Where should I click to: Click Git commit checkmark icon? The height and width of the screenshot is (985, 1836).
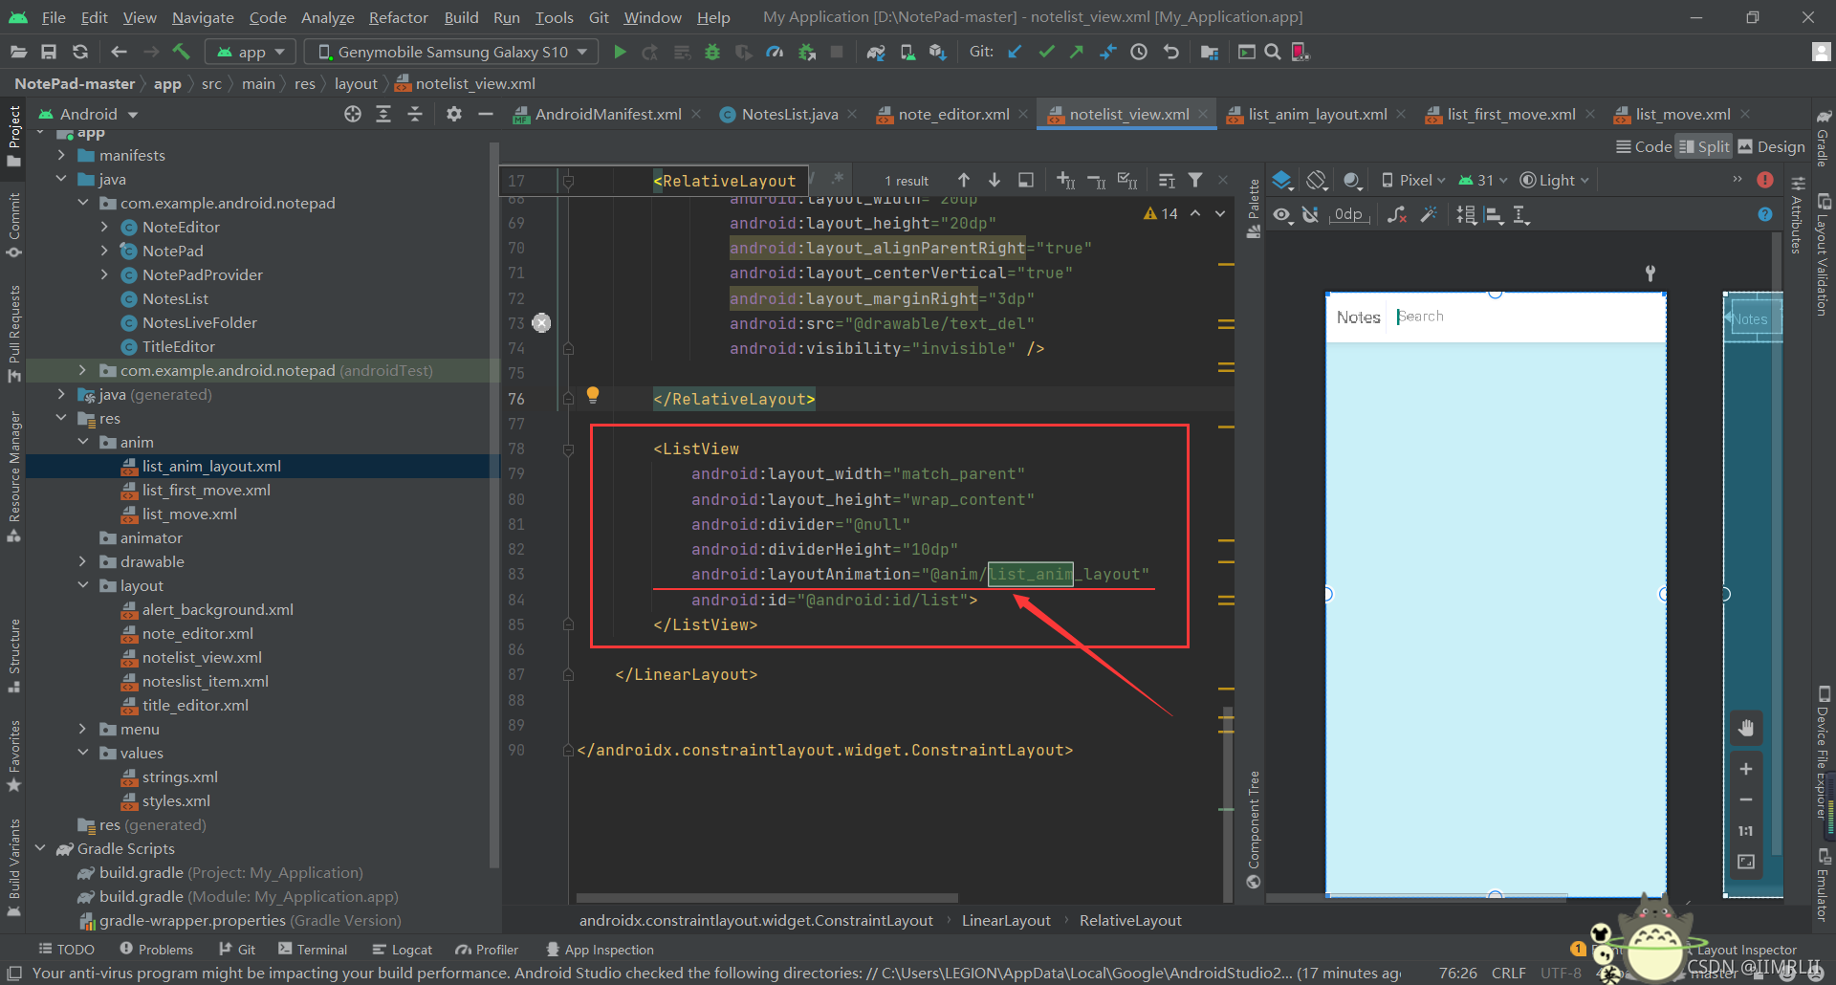[1046, 52]
